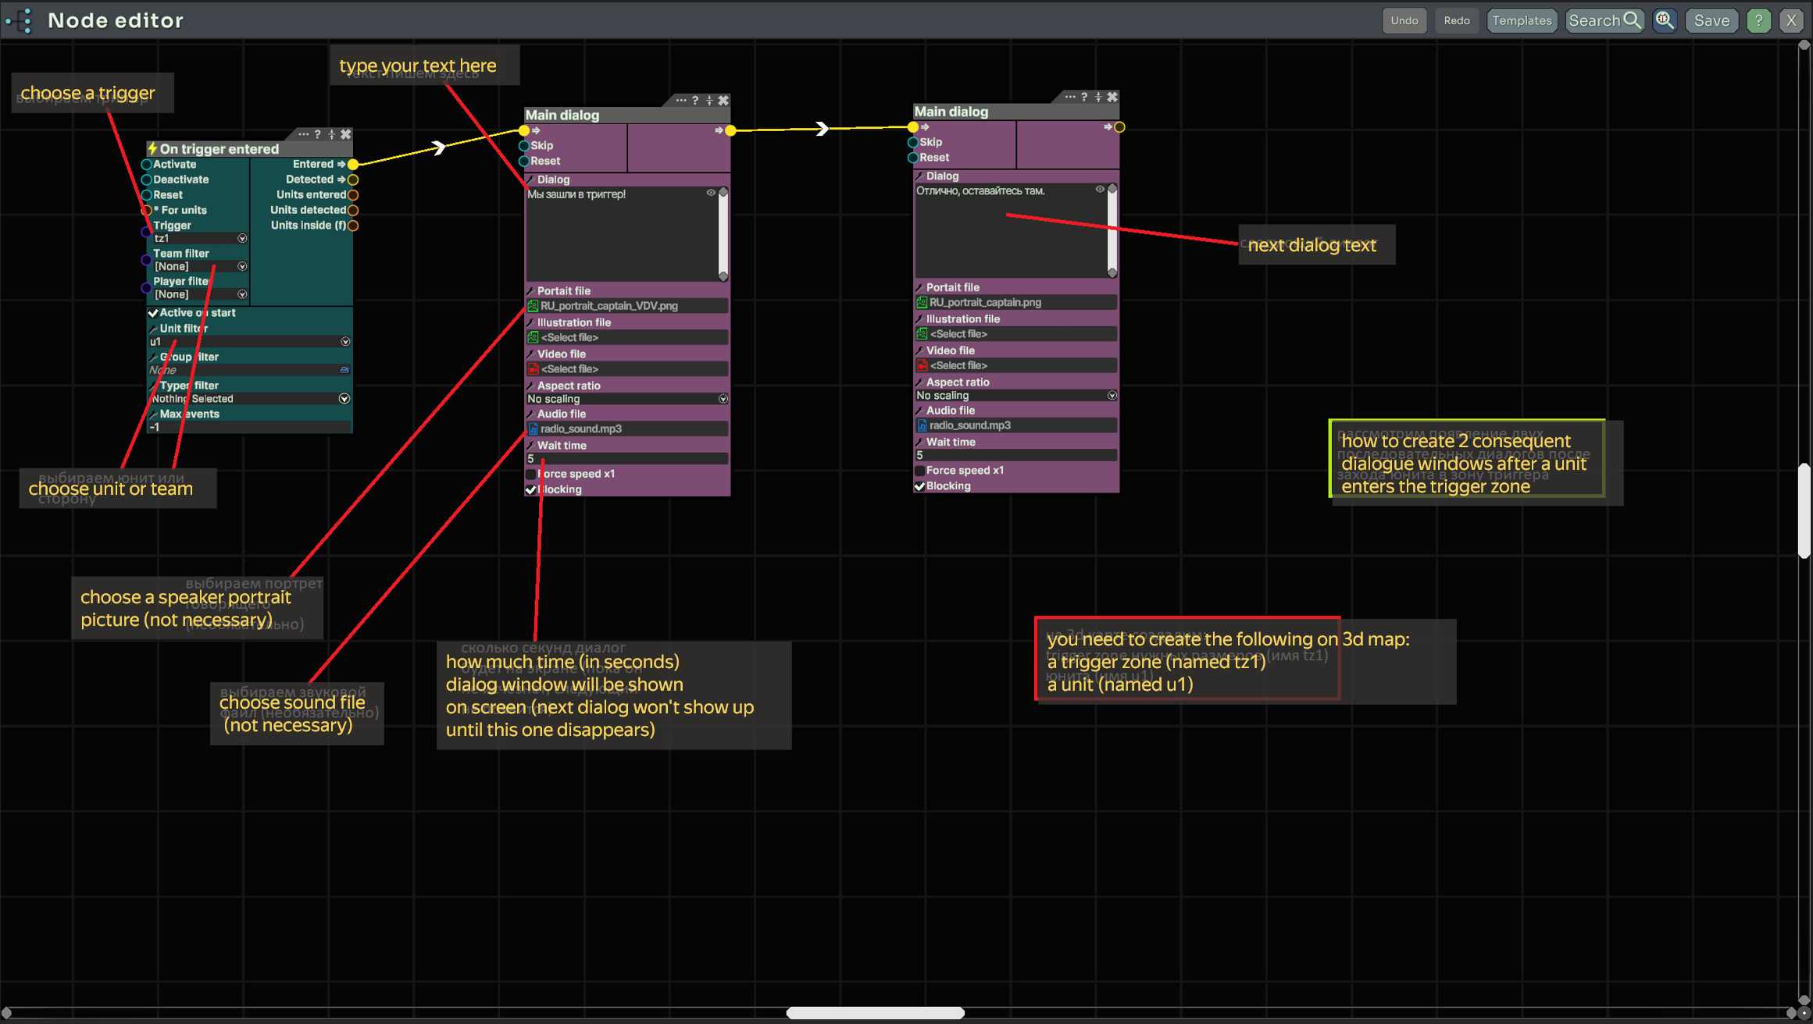Click collapse icon on On trigger entered node

[x=332, y=134]
